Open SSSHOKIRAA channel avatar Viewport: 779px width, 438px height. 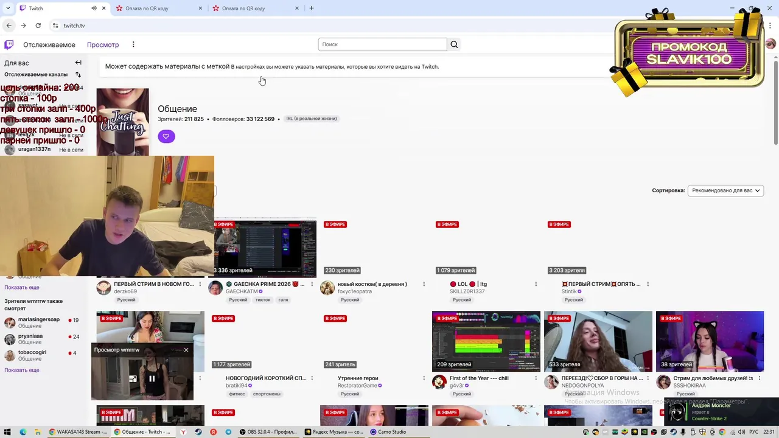click(x=663, y=382)
